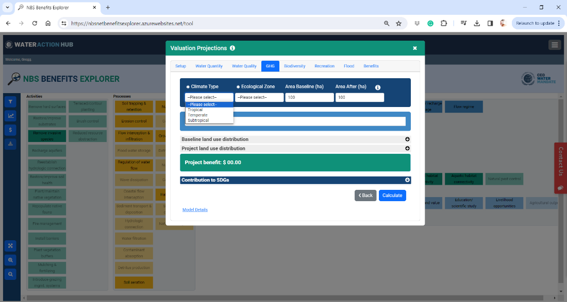Select Tropical from climate type list

[195, 110]
